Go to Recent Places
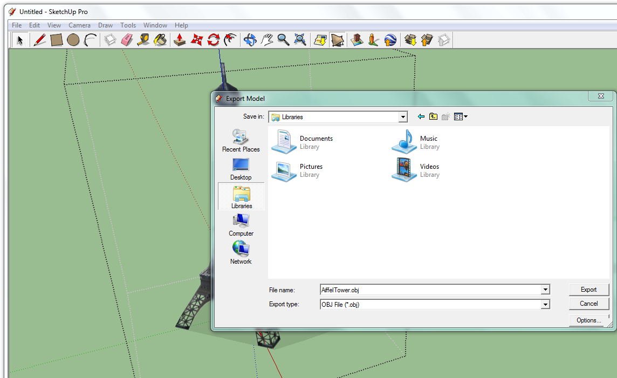This screenshot has height=378, width=617. (x=241, y=140)
